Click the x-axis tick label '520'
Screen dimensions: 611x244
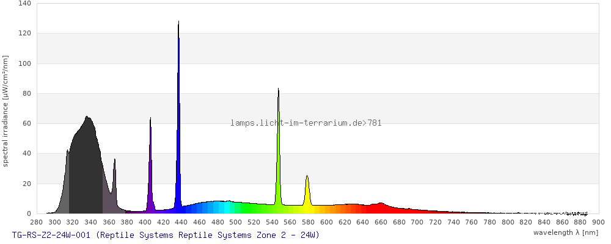[254, 222]
